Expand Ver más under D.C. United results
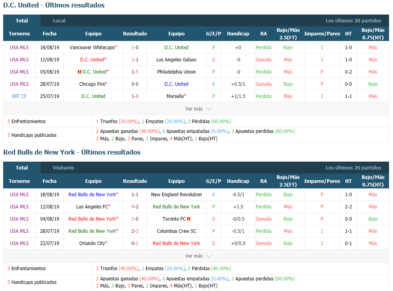 click(198, 109)
